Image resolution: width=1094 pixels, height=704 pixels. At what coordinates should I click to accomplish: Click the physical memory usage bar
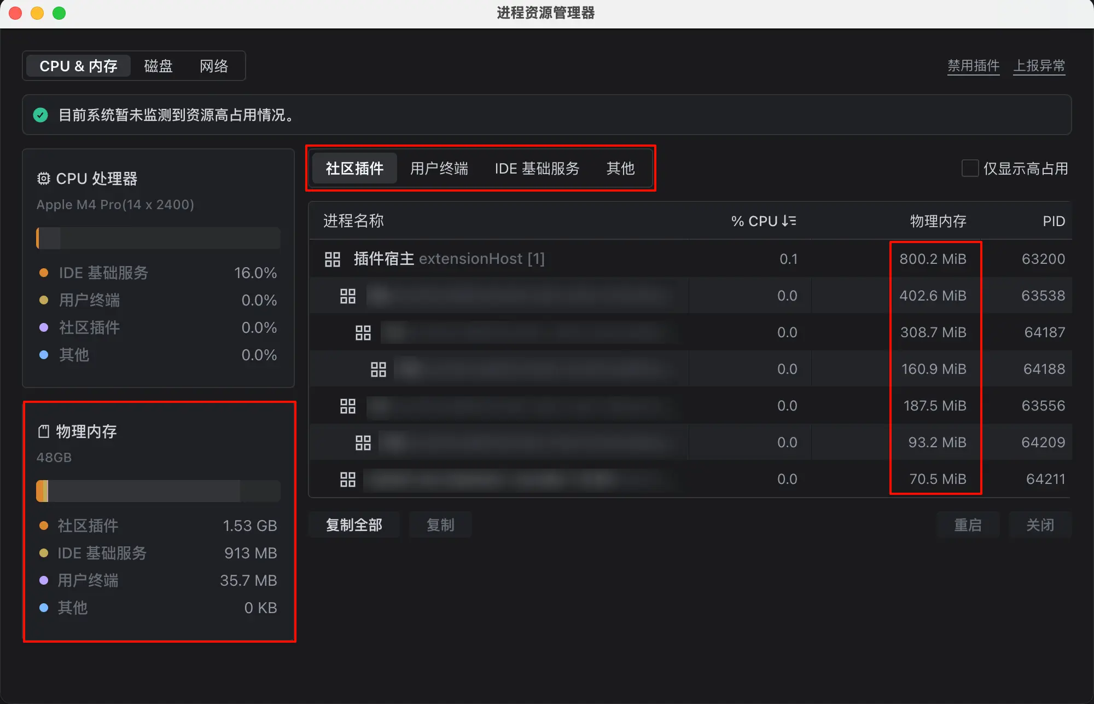pyautogui.click(x=158, y=491)
